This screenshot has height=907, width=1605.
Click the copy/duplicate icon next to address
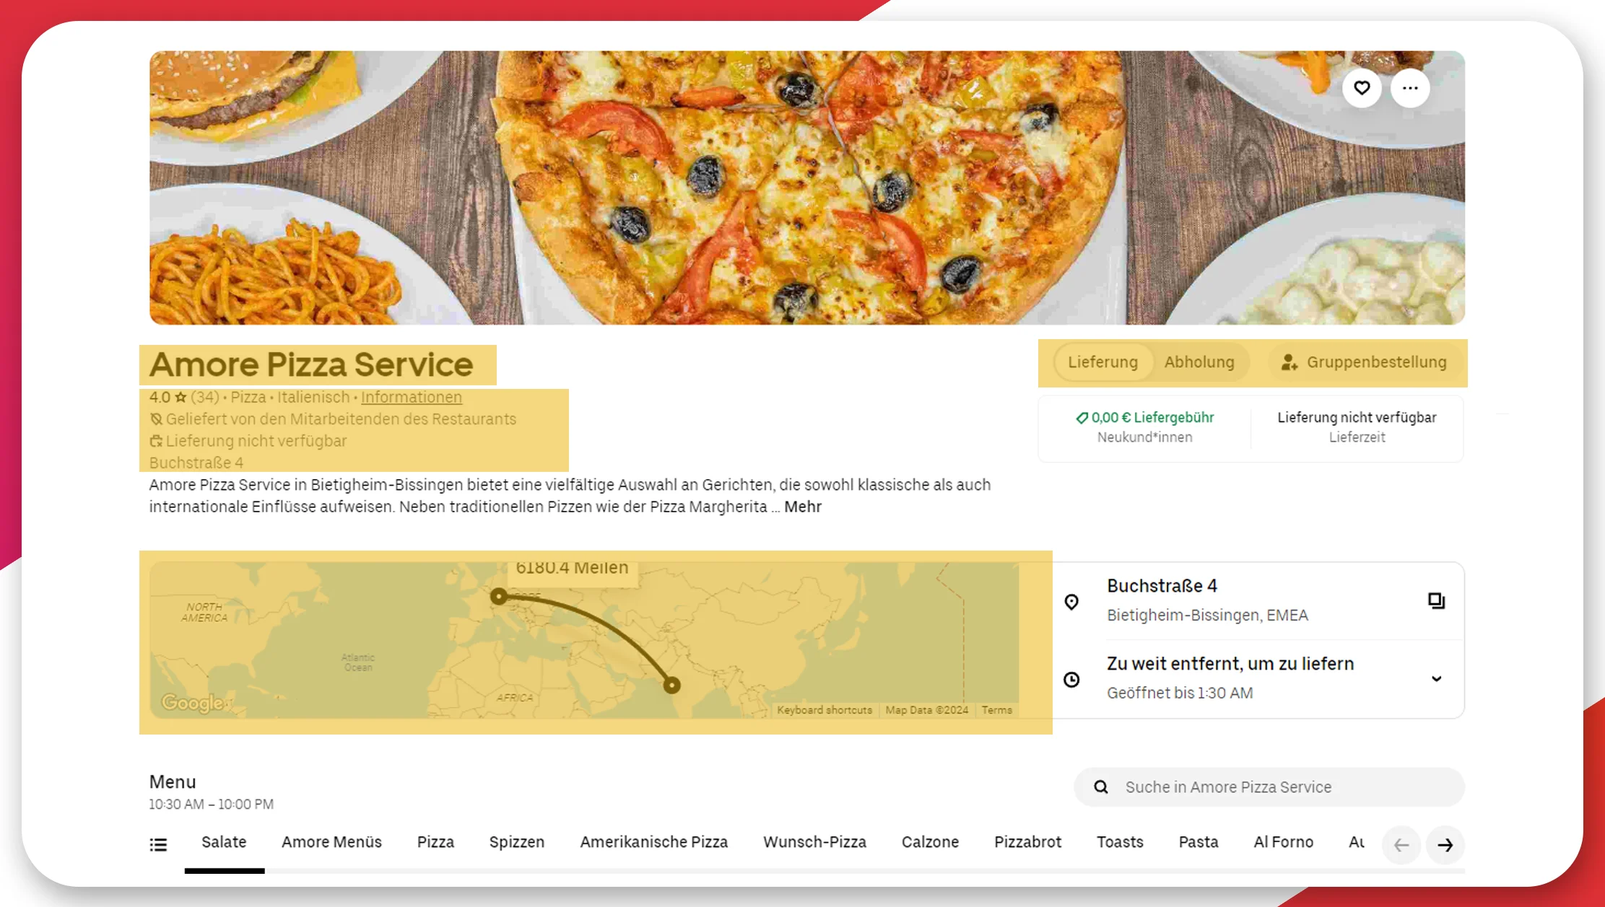(1436, 600)
